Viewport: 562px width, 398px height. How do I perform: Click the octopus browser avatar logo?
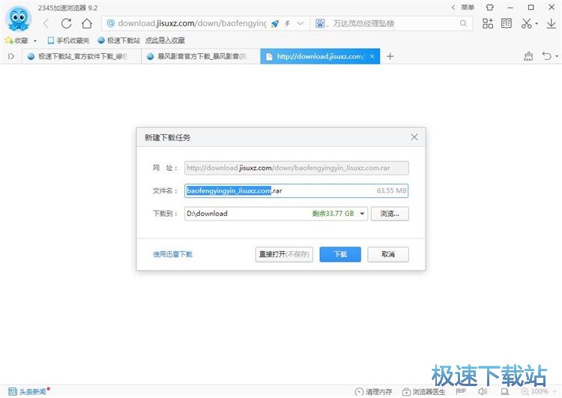pos(19,19)
